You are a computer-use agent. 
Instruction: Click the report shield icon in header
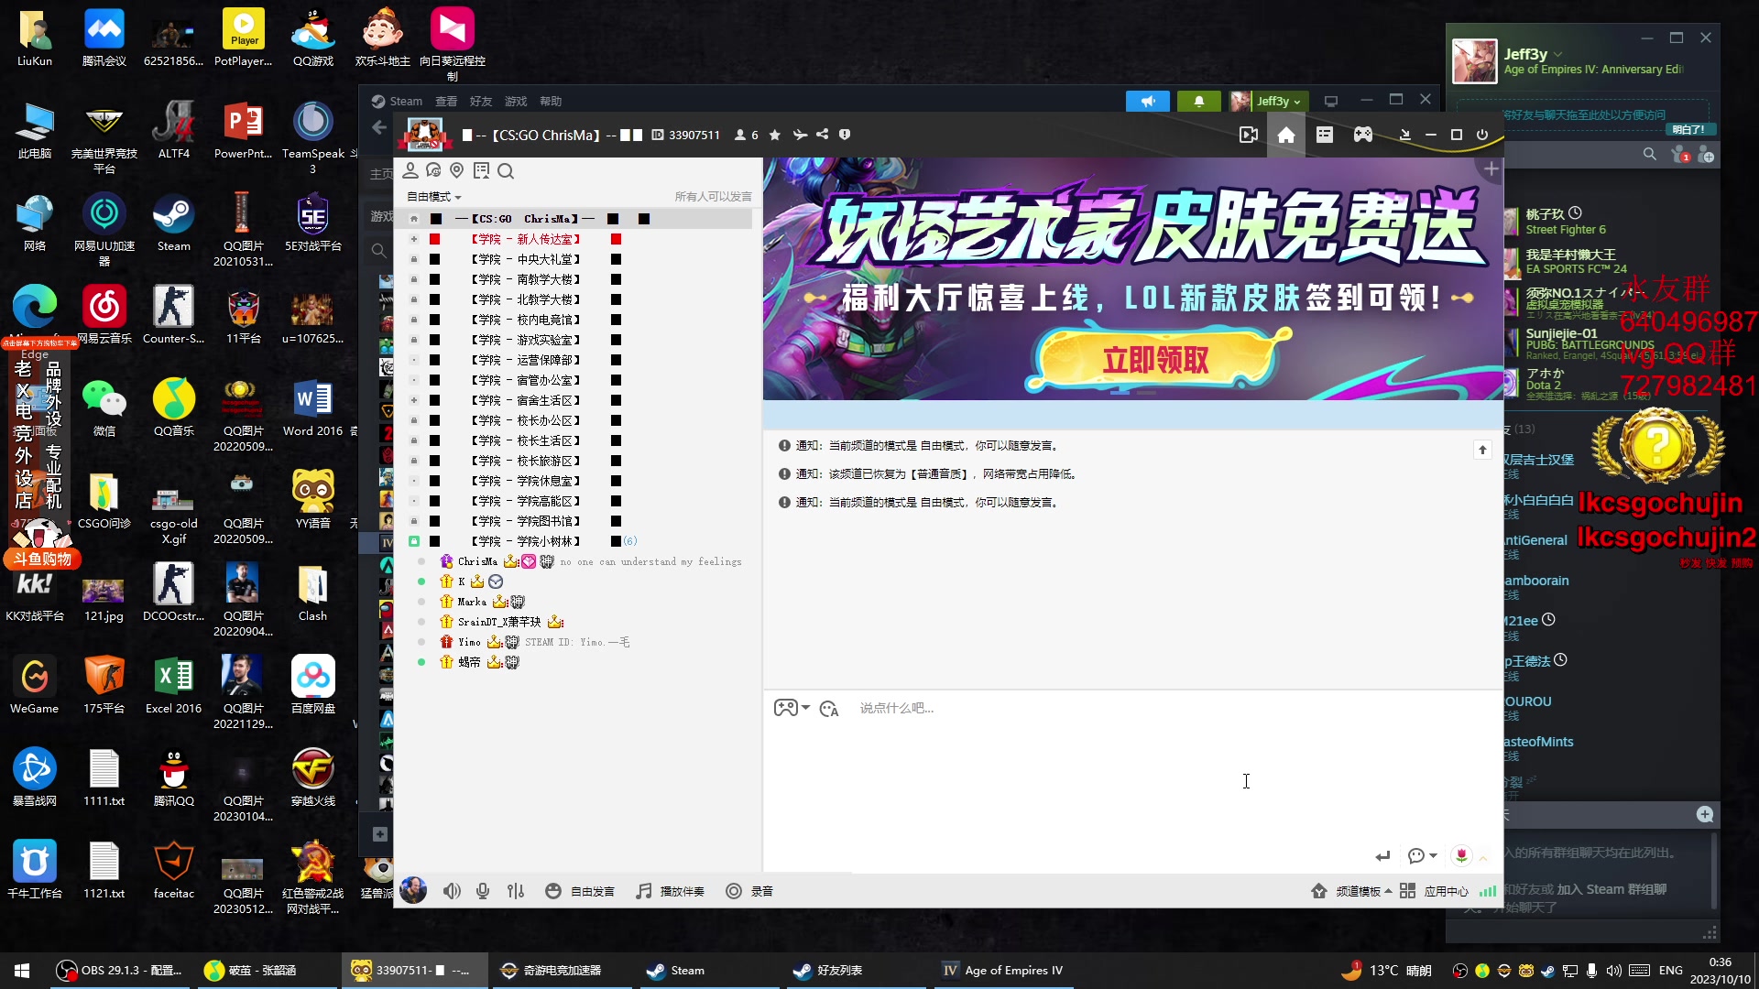pyautogui.click(x=845, y=136)
